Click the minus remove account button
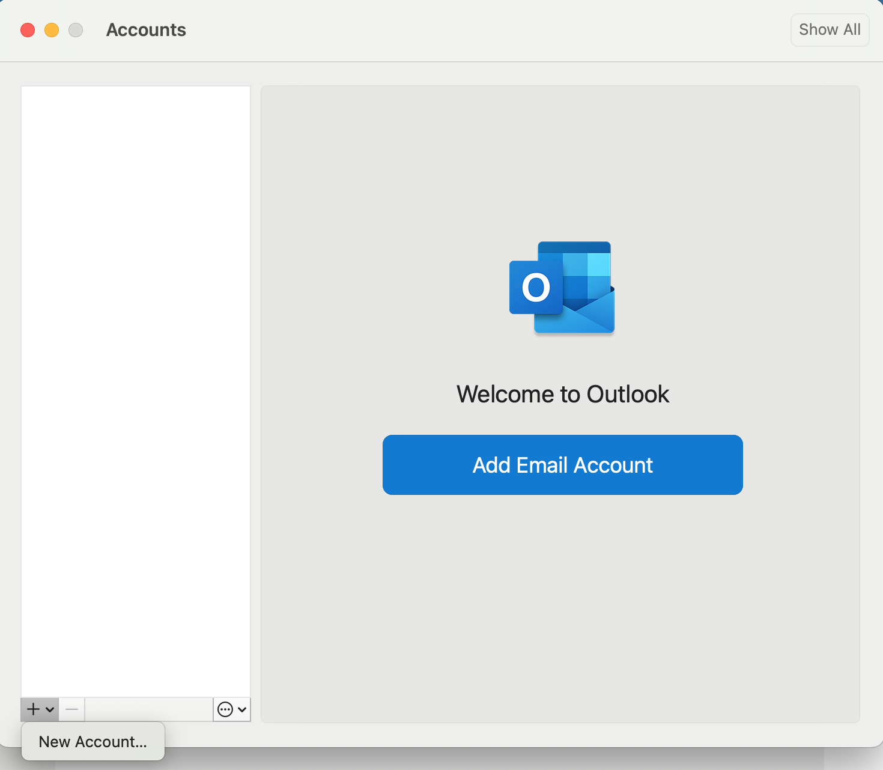Viewport: 883px width, 770px height. 72,709
